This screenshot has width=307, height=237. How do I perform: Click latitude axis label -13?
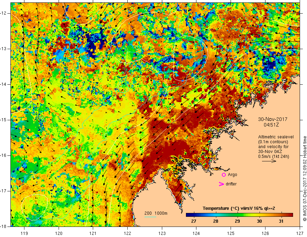coord(3,49)
